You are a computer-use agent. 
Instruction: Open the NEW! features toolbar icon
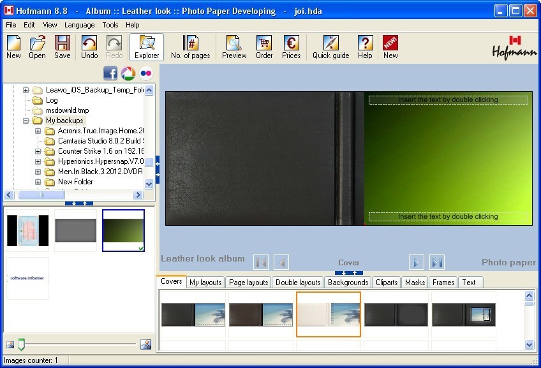point(390,46)
